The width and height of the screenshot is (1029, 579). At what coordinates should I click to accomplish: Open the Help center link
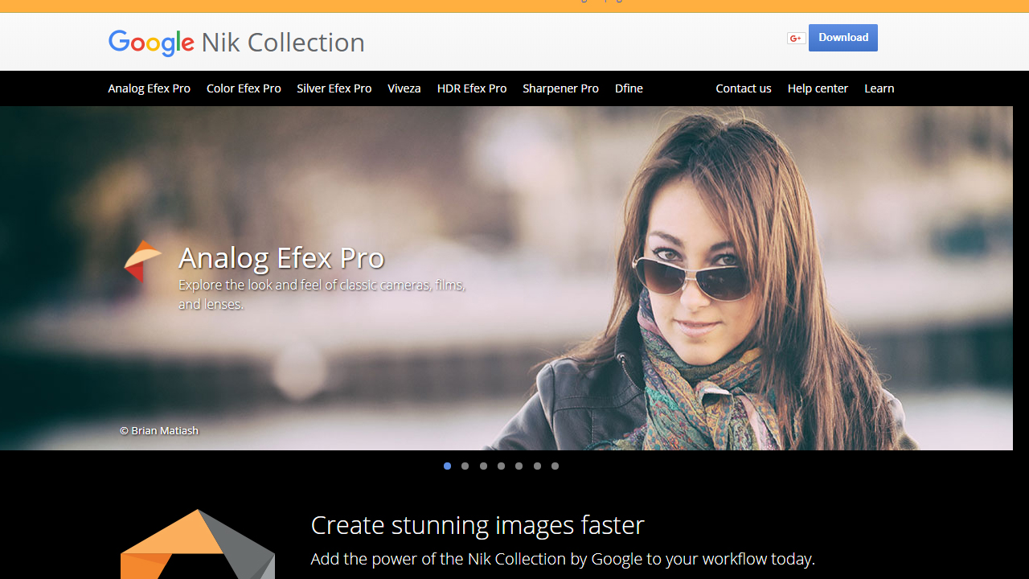[818, 88]
